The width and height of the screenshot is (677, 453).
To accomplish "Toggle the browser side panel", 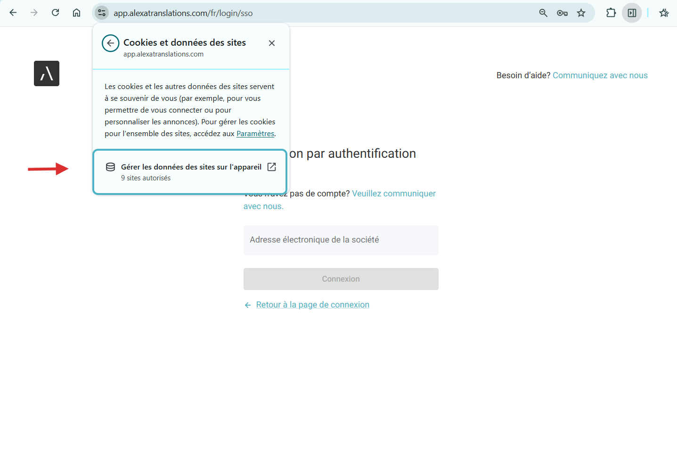I will pos(632,13).
